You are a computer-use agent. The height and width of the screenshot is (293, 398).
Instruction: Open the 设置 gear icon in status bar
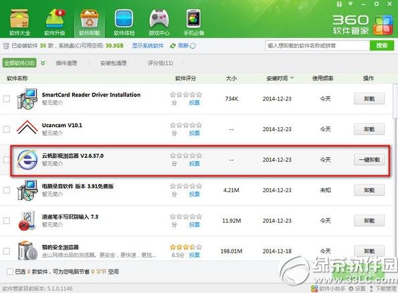[351, 288]
